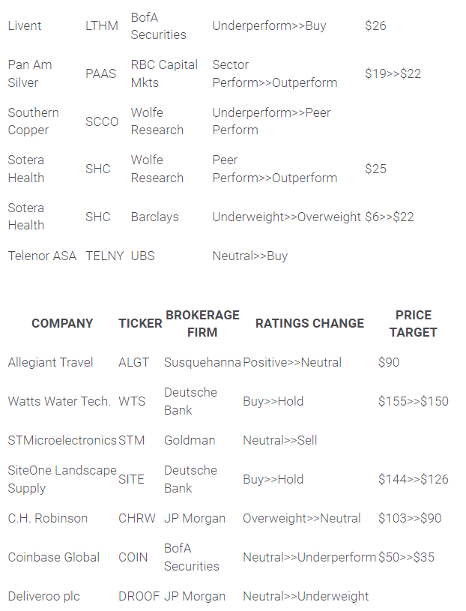Click the TICKER column header
This screenshot has height=611, width=466.
point(140,324)
